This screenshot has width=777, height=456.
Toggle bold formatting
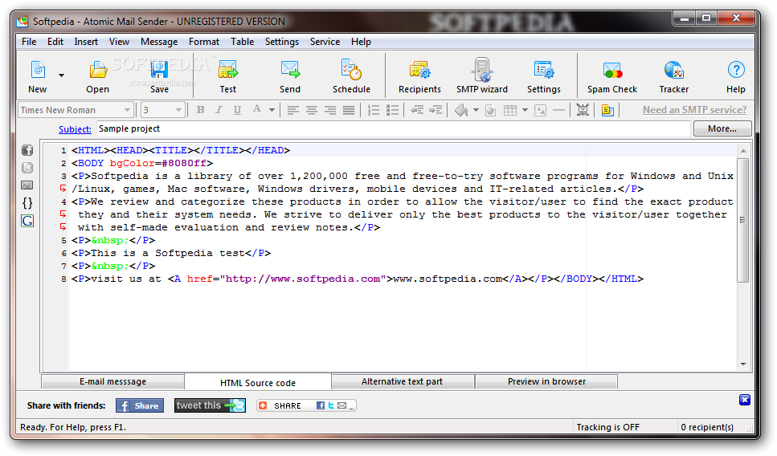(x=200, y=110)
